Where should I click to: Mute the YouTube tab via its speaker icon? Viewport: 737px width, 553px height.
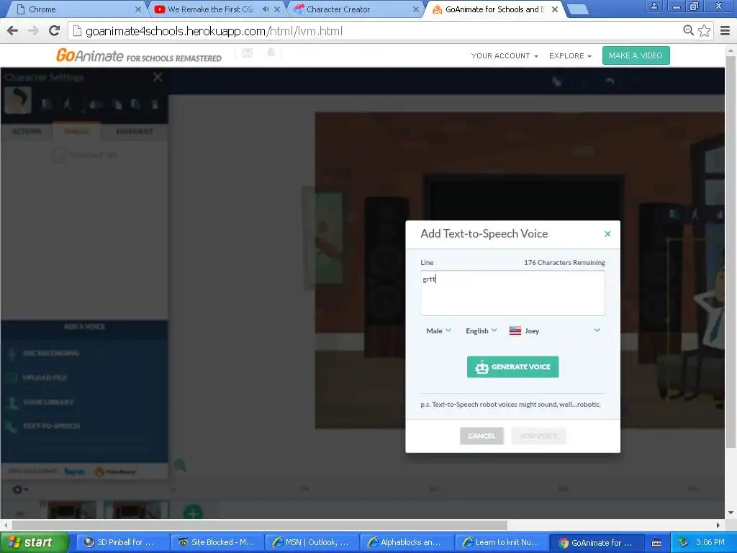266,9
